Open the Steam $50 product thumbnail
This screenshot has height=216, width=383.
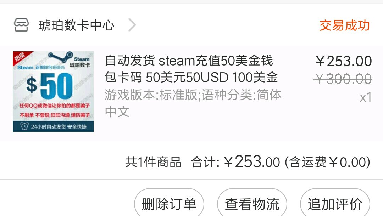point(53,92)
